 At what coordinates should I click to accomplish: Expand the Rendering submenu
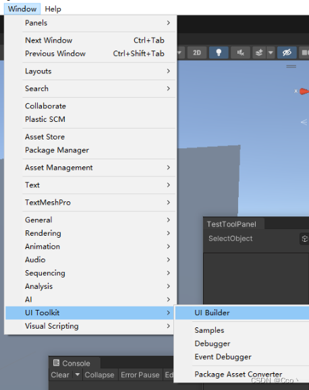[91, 233]
